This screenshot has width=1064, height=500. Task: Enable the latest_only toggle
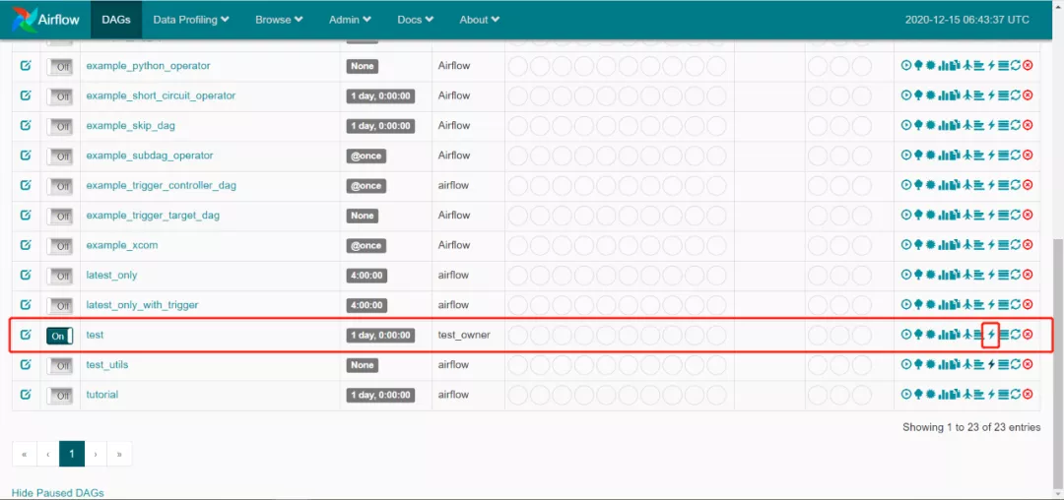[60, 276]
